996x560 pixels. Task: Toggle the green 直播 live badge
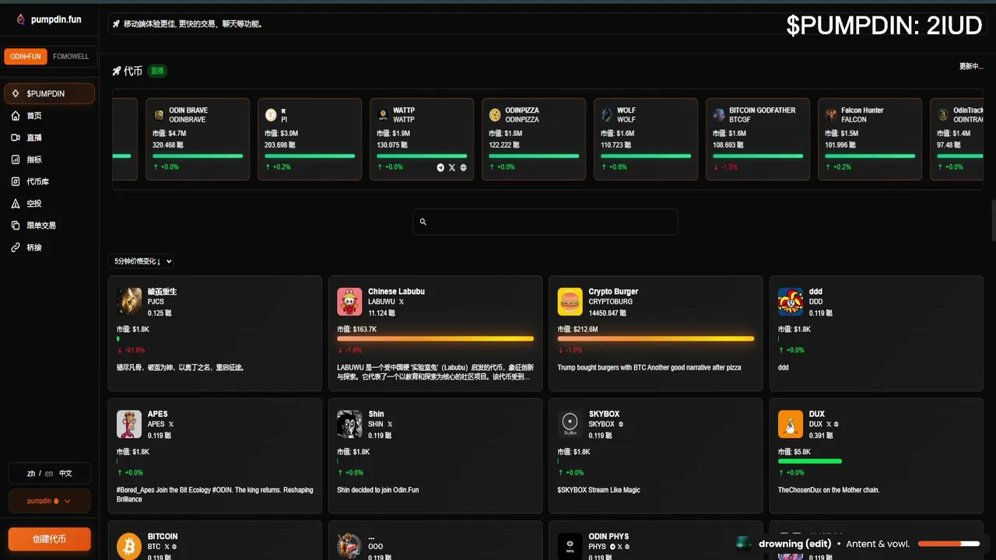(x=157, y=71)
